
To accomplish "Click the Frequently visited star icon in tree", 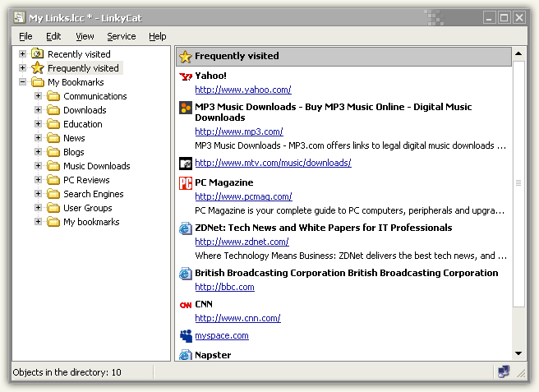I will click(x=37, y=67).
